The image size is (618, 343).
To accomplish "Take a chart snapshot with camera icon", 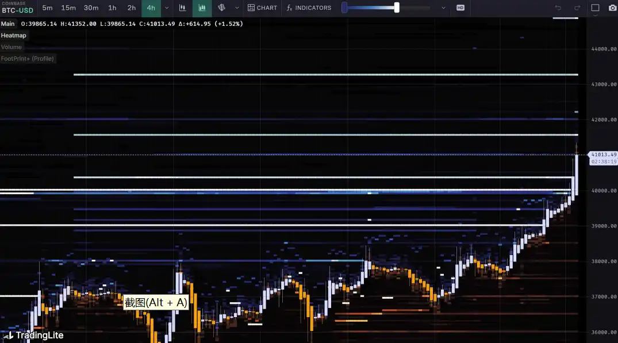I will pos(612,8).
